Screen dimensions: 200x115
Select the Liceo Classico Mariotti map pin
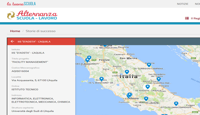tap(127, 72)
